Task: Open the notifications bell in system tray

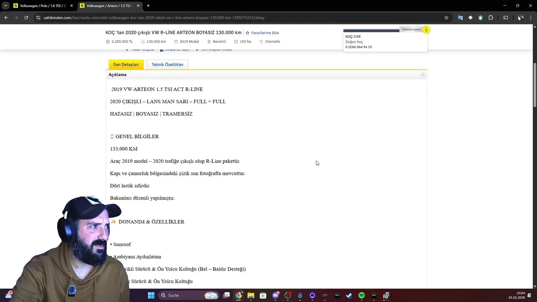Action: (x=529, y=295)
